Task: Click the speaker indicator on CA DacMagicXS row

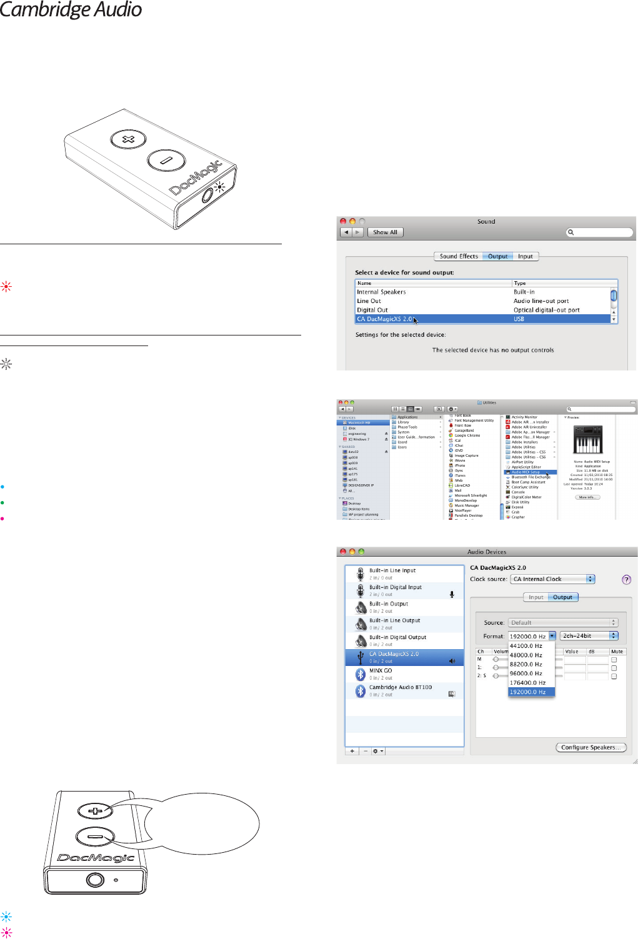Action: (x=452, y=660)
